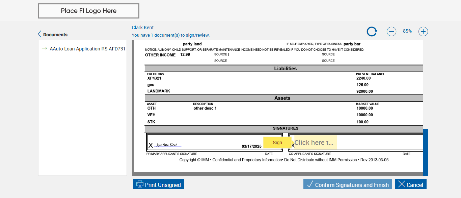Click Confirm Signatures and Finish button text
461x198 pixels.
tap(352, 185)
